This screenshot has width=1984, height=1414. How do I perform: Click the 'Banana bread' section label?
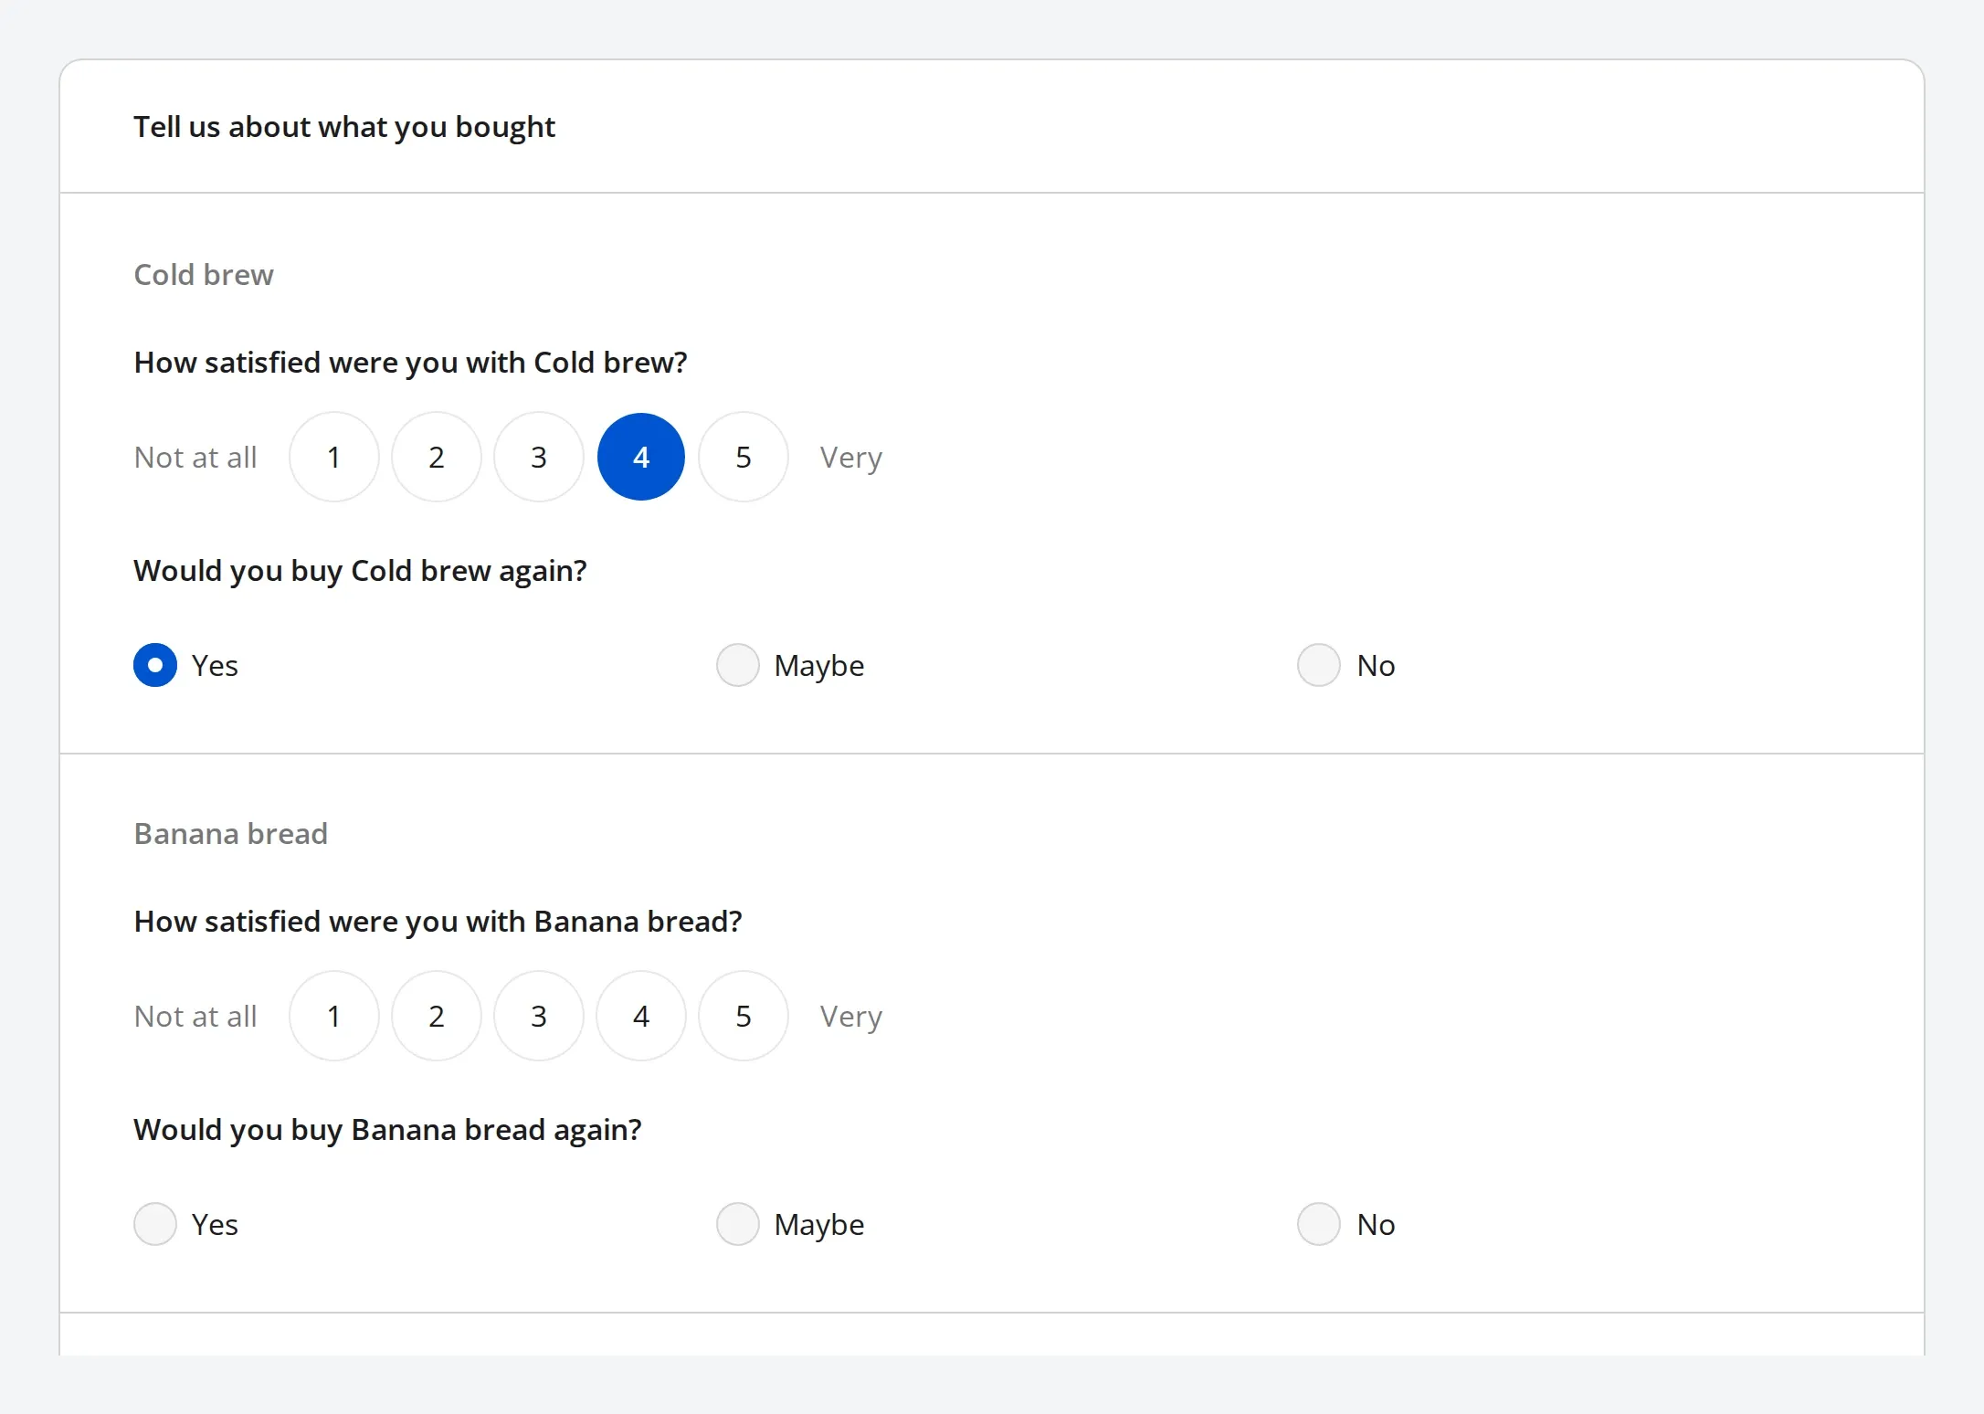pos(231,834)
